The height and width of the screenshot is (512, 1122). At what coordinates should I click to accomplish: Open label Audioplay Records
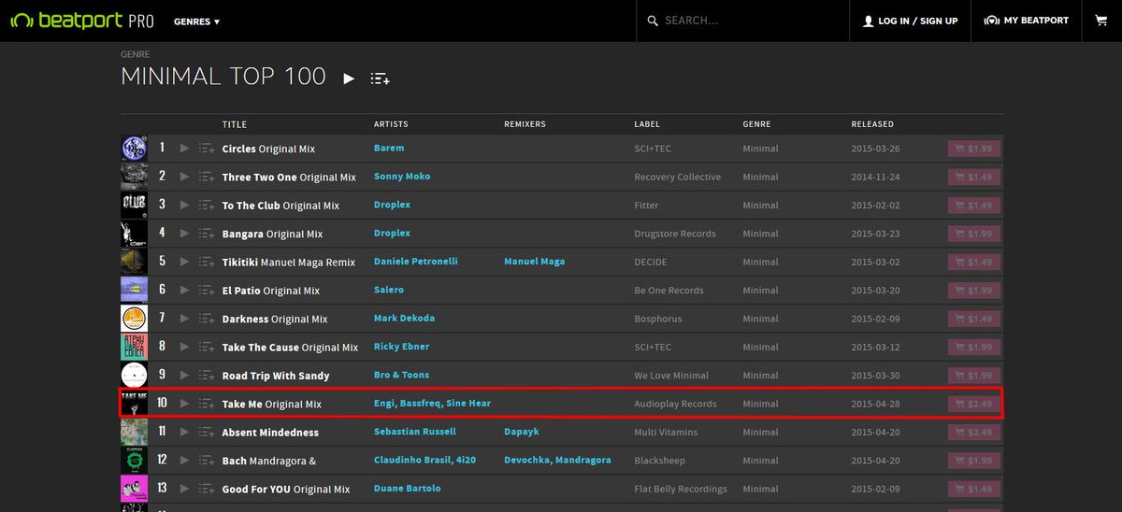click(676, 404)
